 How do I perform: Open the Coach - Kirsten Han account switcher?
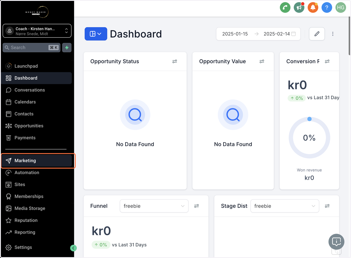[x=37, y=31]
